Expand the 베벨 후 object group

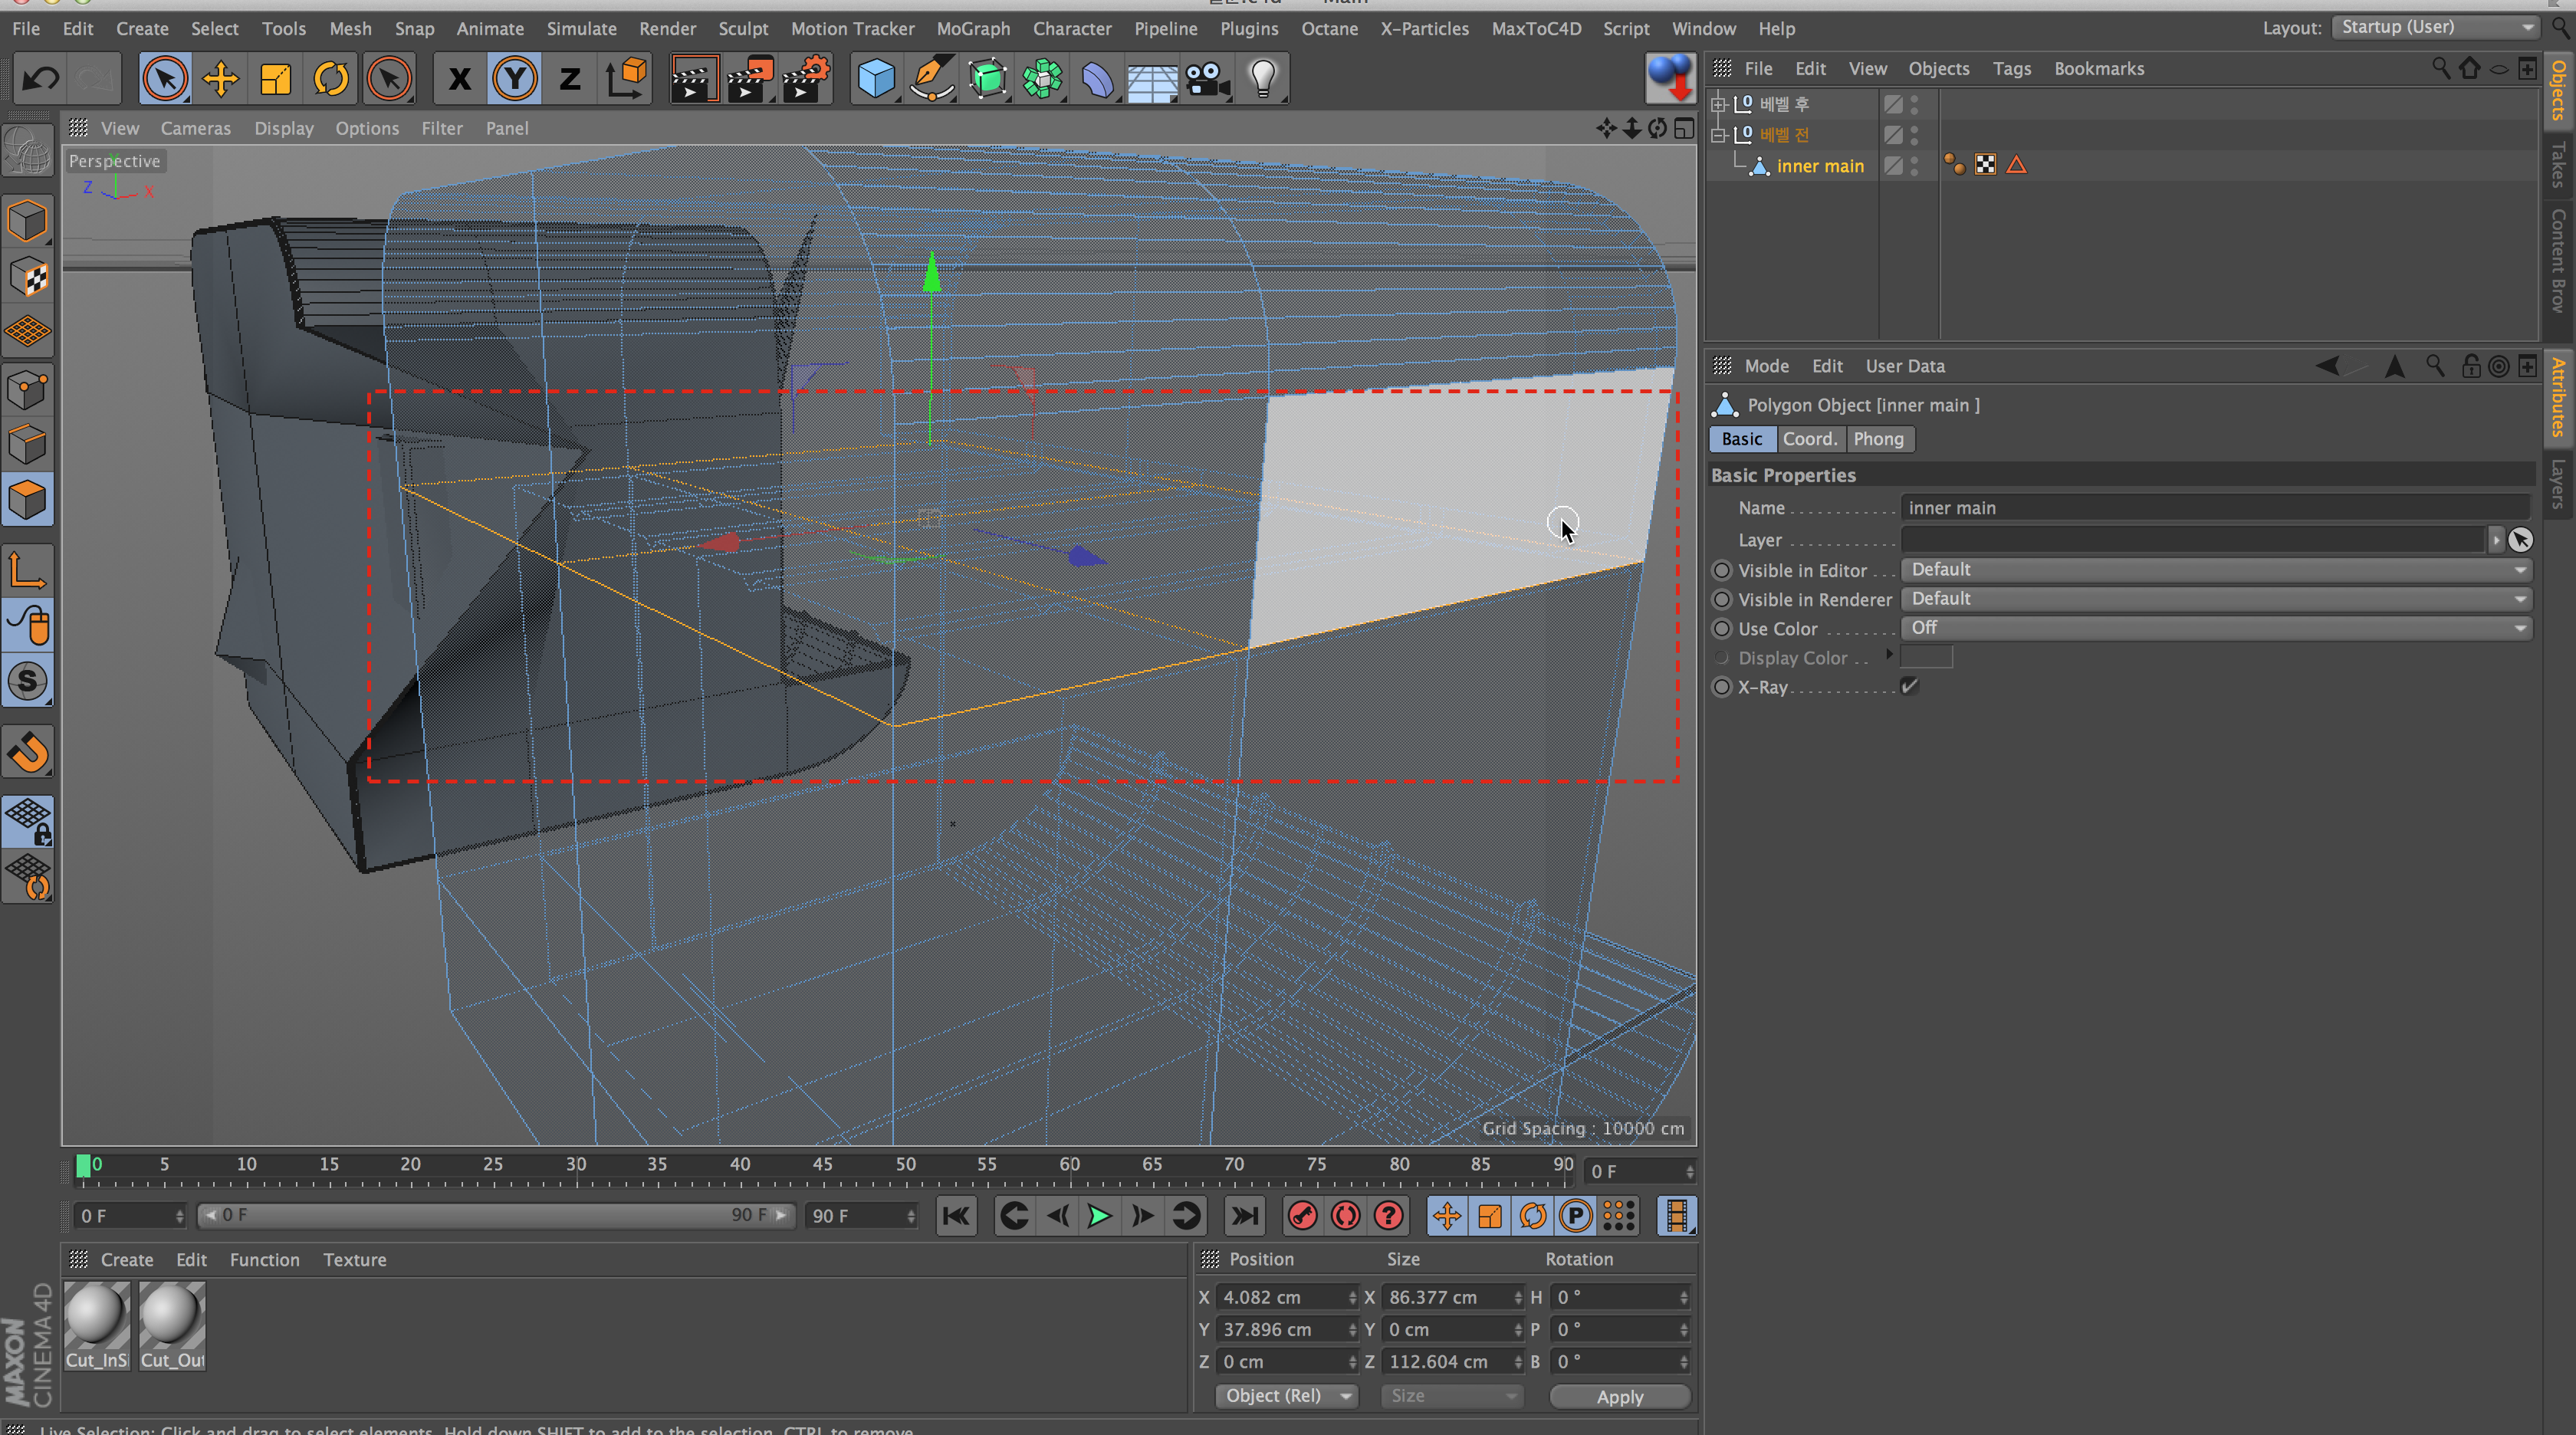tap(1719, 104)
